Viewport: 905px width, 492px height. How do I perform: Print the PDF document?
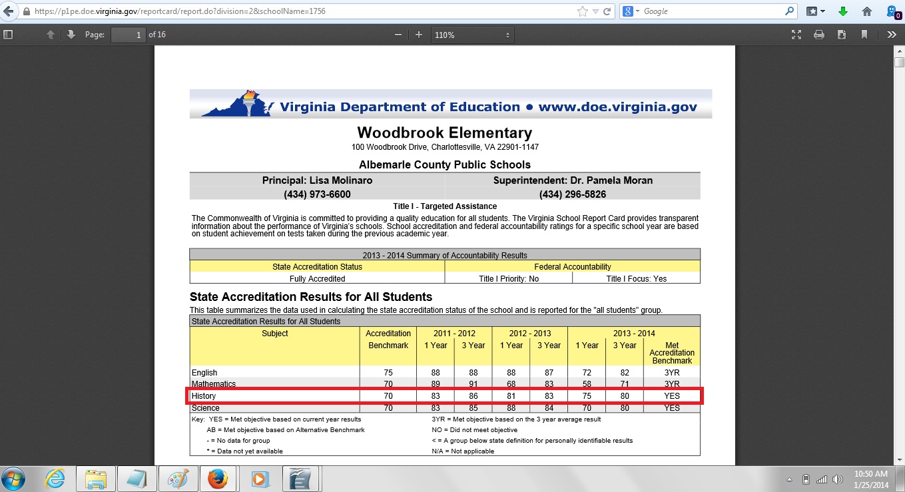click(x=819, y=35)
